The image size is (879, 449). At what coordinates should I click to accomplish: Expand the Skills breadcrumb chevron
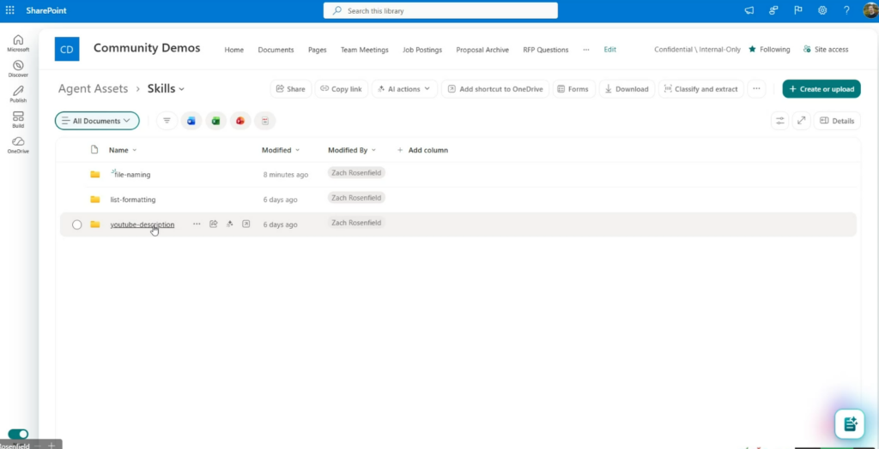click(x=182, y=89)
